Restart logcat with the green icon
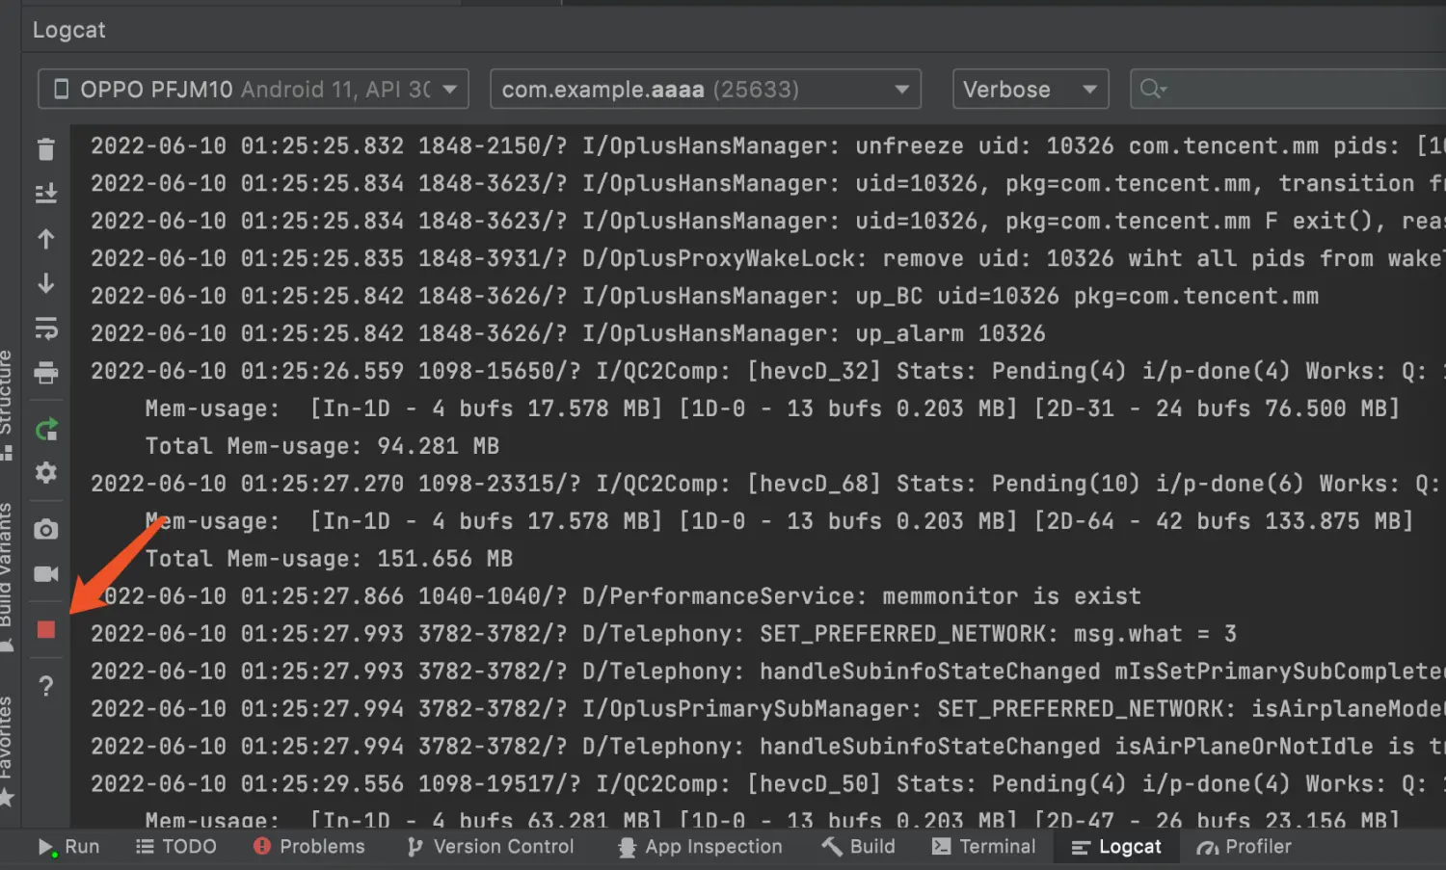The width and height of the screenshot is (1446, 870). (45, 429)
